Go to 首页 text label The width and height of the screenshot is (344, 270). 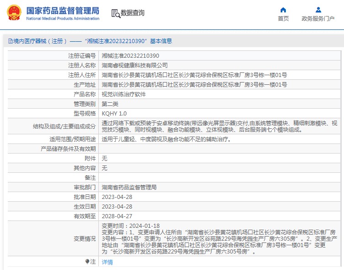283,19
